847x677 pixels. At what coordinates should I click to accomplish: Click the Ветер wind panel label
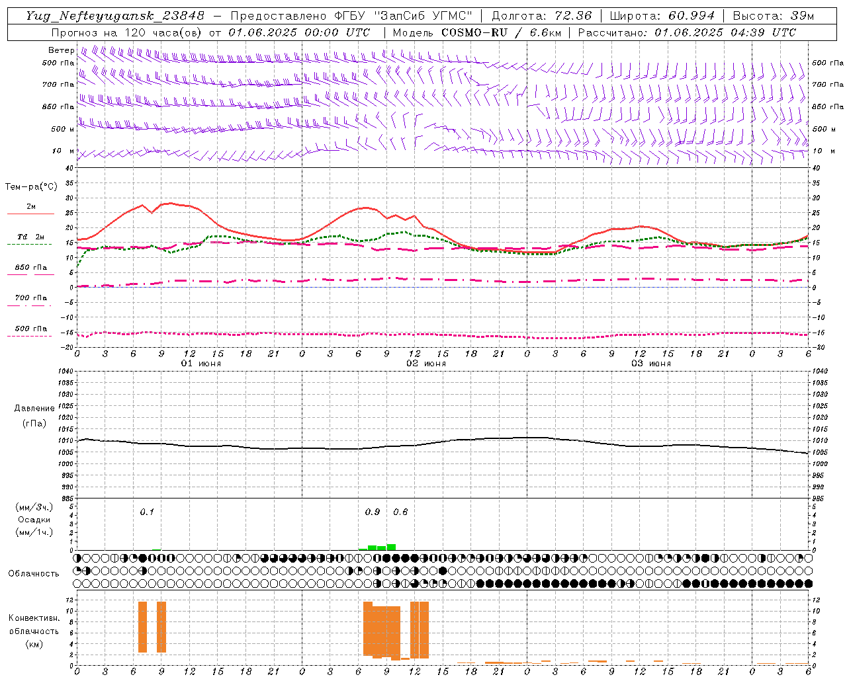coord(61,50)
